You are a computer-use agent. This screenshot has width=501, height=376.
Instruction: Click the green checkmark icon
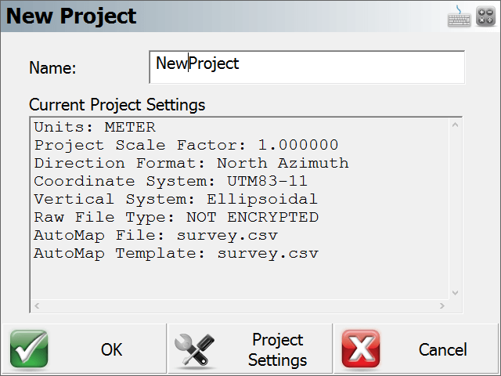[x=29, y=349]
